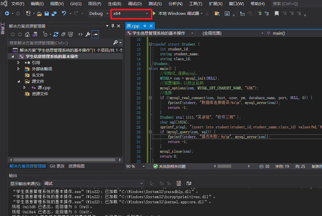Viewport: 322px width, 216px height.
Task: Open the 调试(D) menu
Action: point(135,4)
